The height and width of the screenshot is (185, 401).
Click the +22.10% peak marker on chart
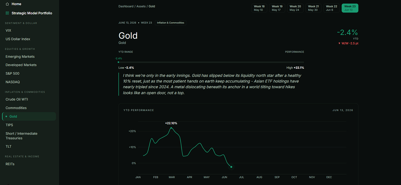click(171, 128)
